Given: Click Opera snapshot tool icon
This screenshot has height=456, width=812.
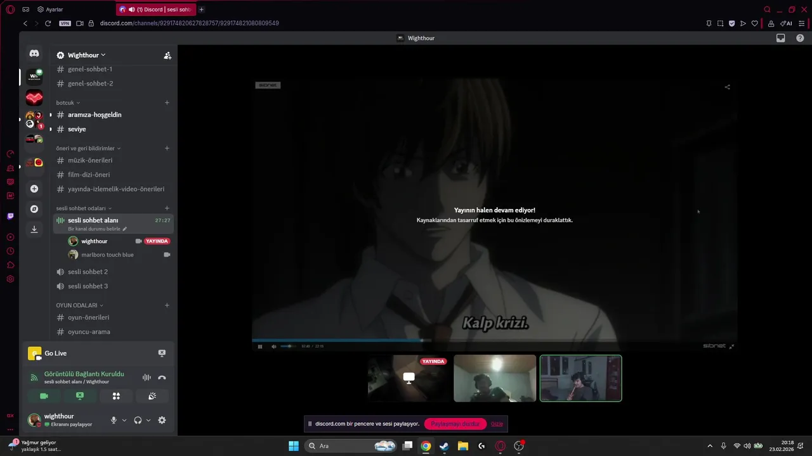Looking at the screenshot, I should pyautogui.click(x=720, y=23).
